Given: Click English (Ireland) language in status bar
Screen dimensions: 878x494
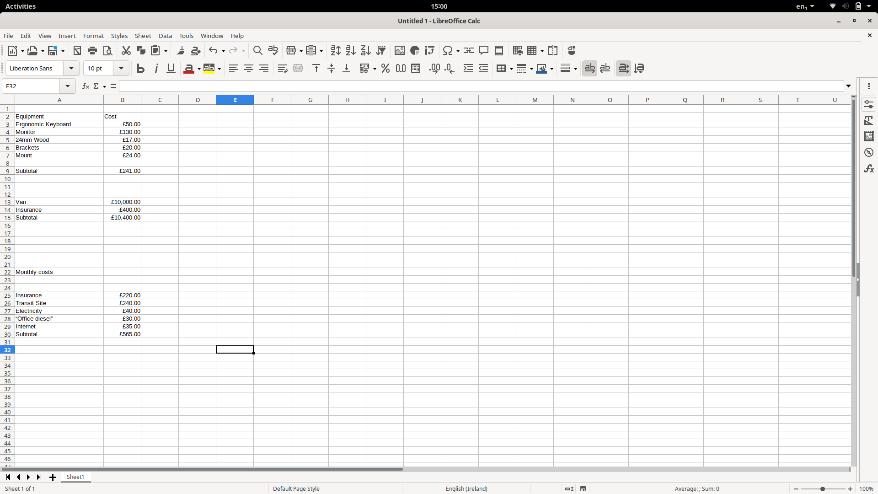Looking at the screenshot, I should tap(466, 489).
